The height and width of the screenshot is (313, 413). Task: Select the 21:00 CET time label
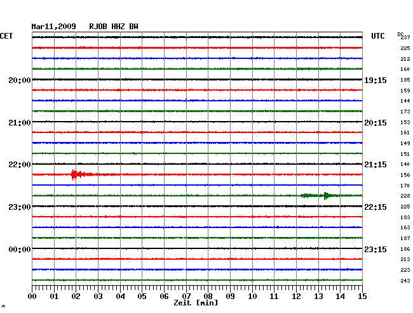[20, 123]
